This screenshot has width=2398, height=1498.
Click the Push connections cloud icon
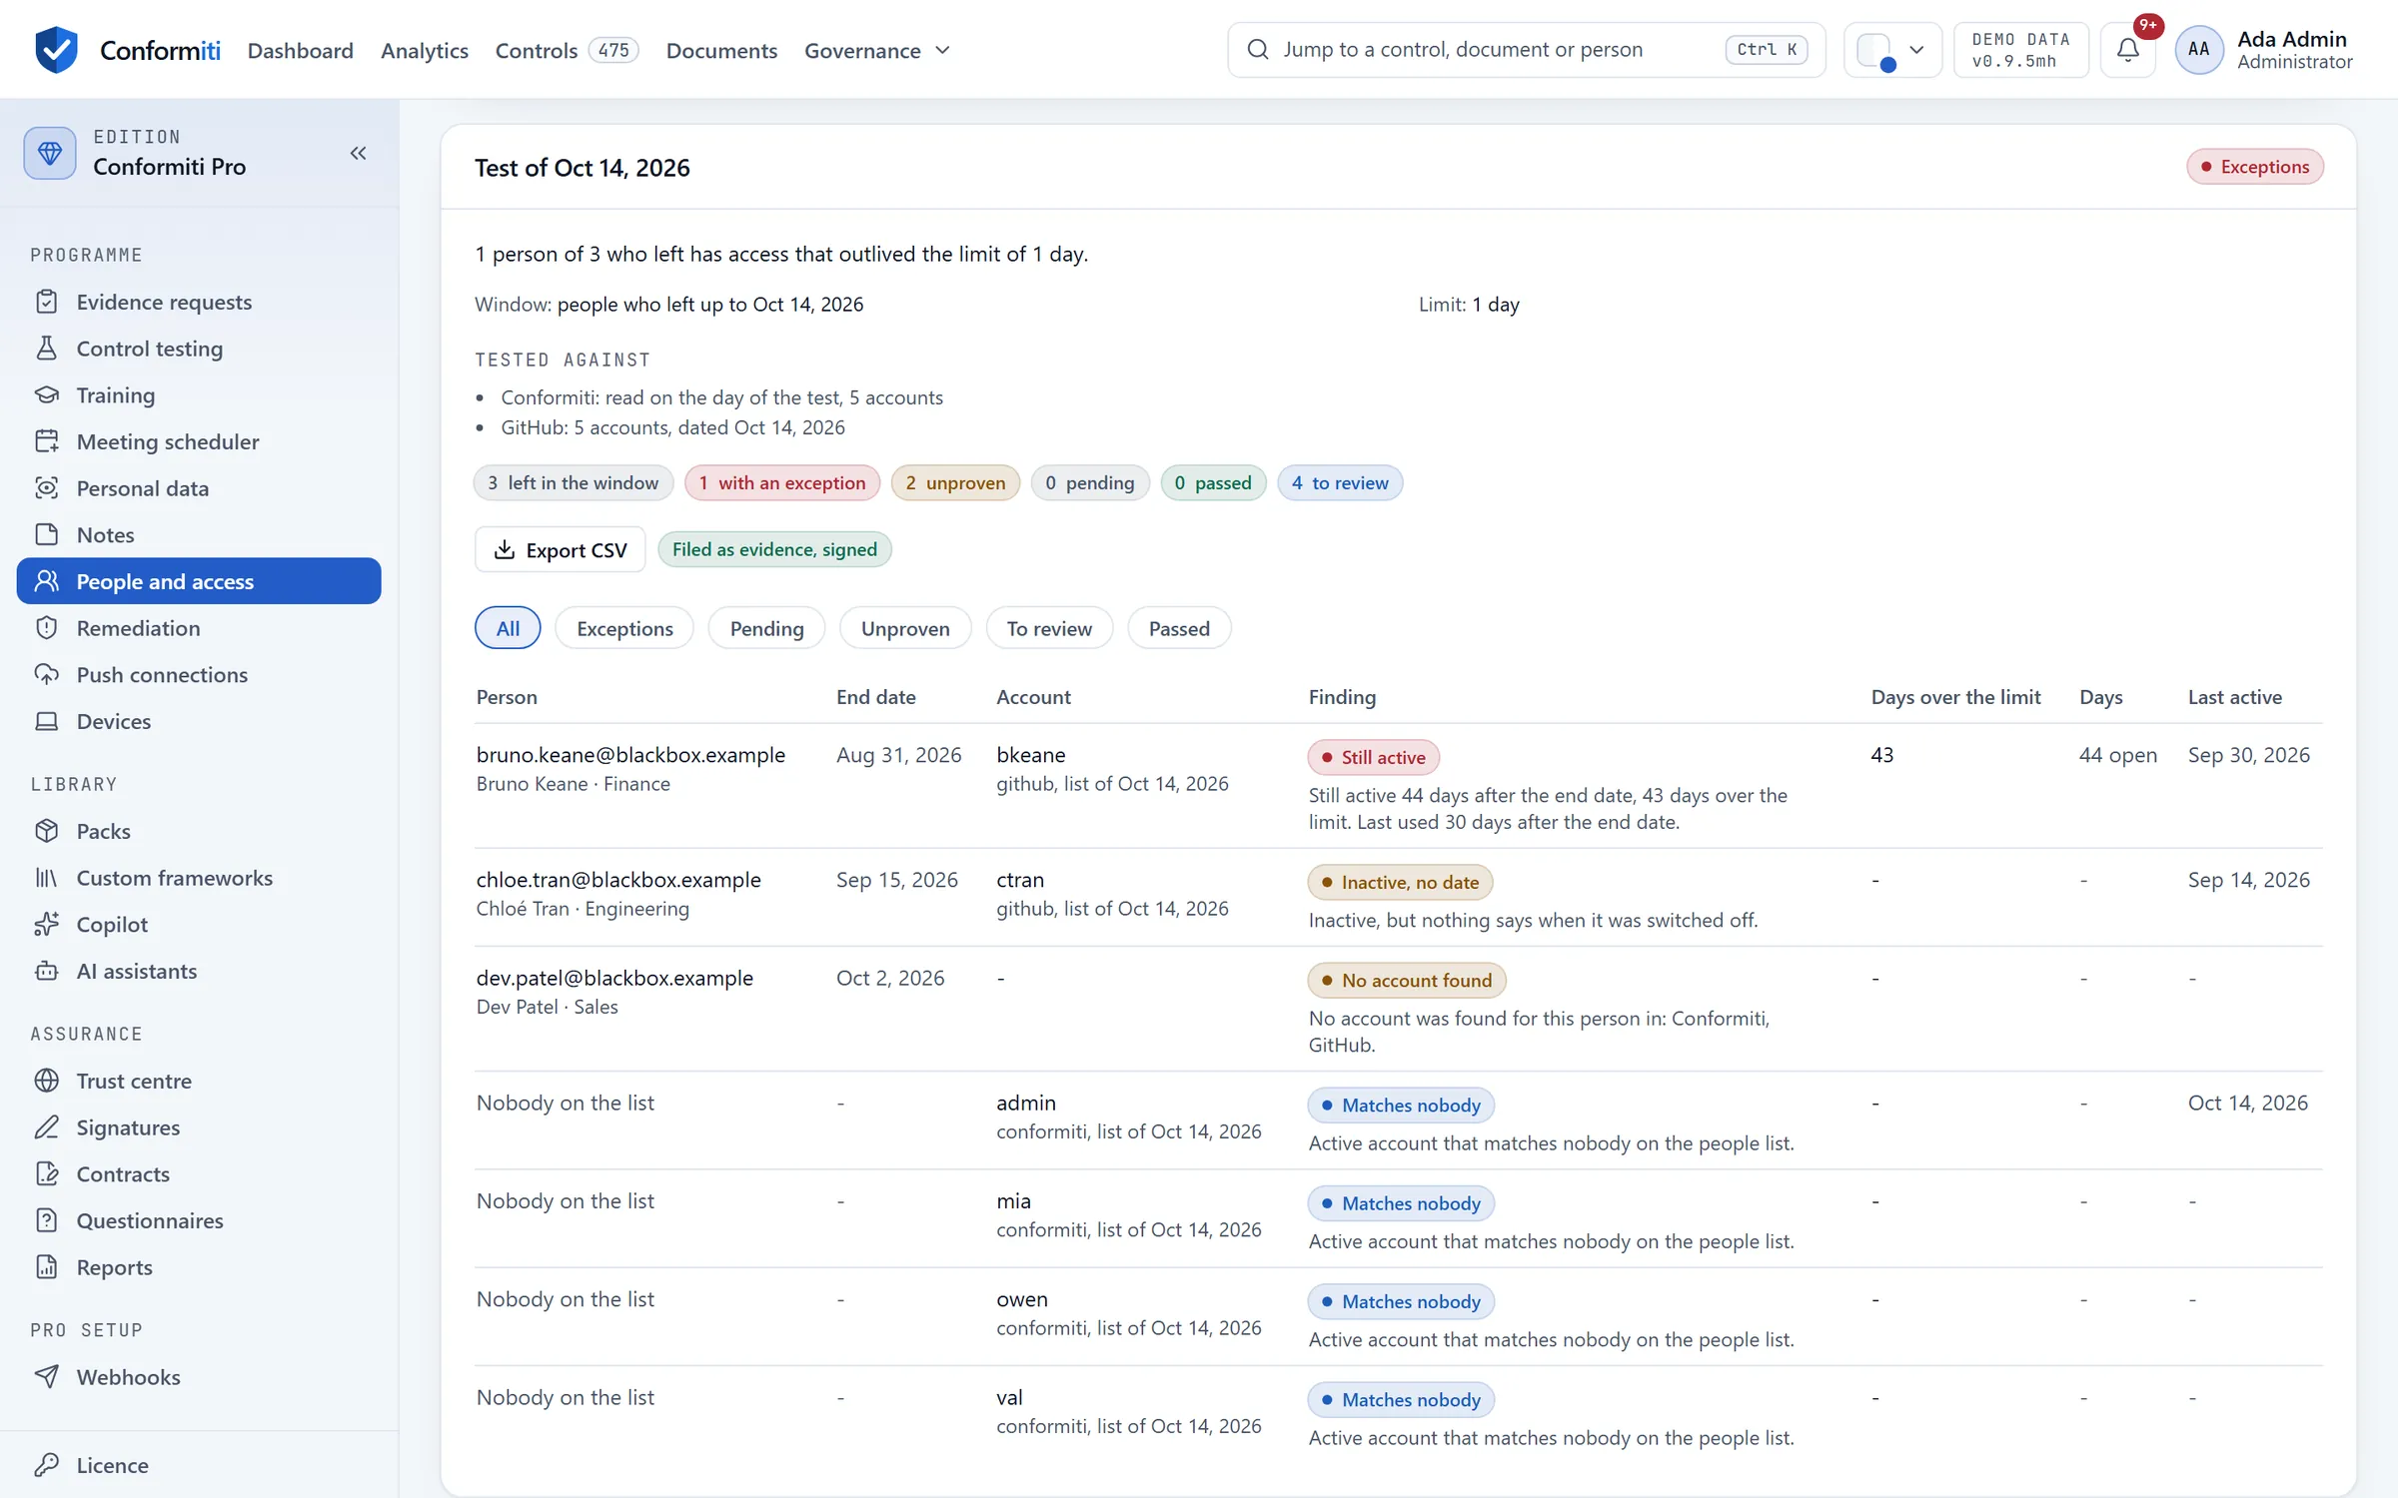tap(47, 674)
